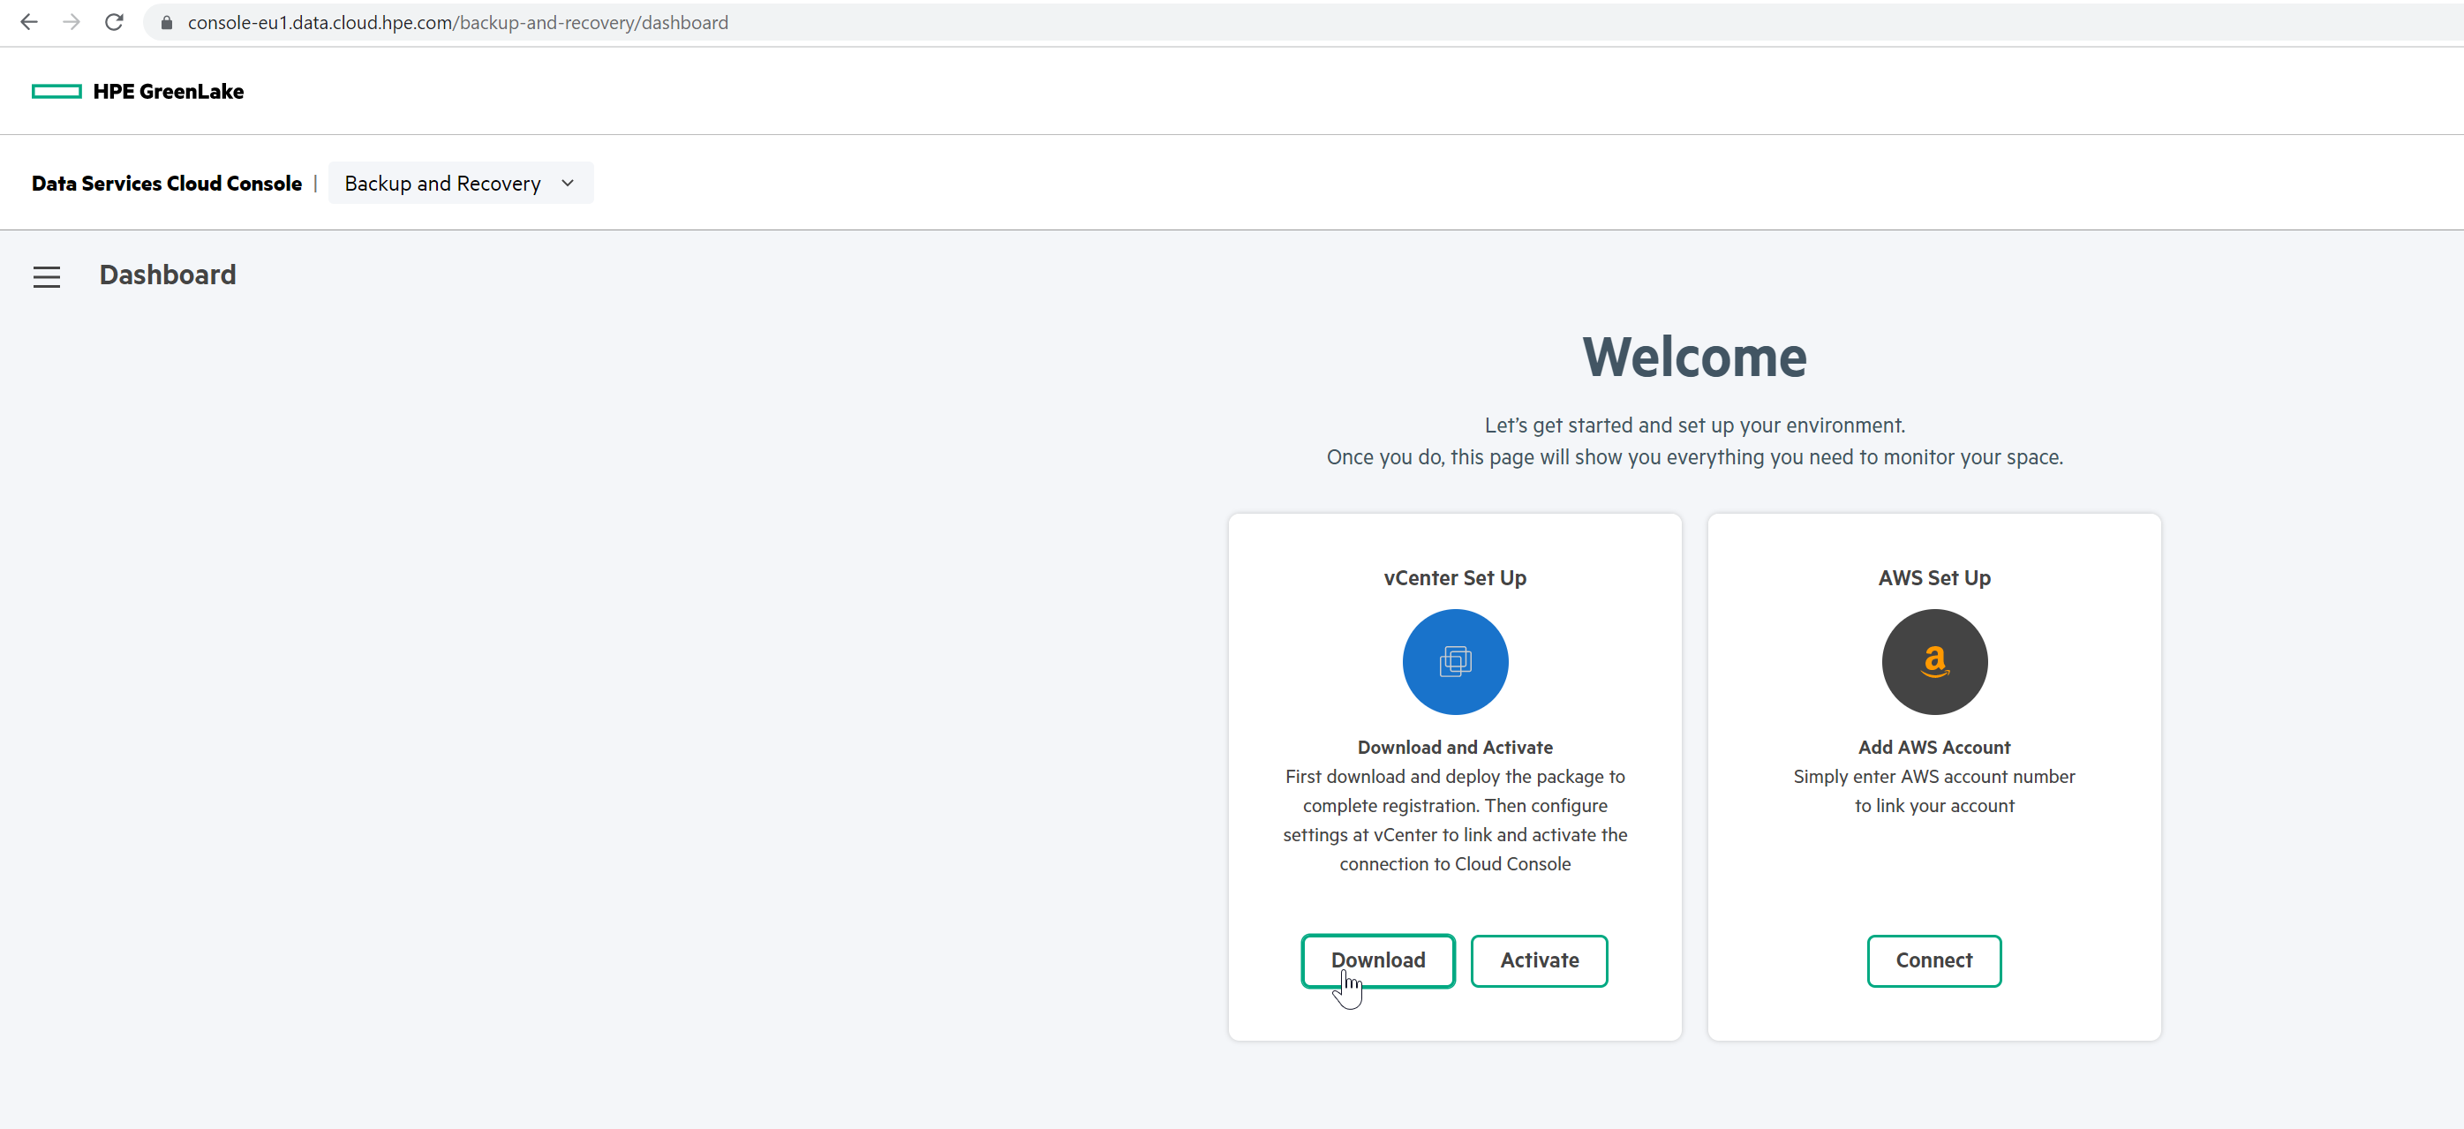Viewport: 2464px width, 1129px height.
Task: Click 'Simply enter AWS account number' text
Action: (1934, 790)
